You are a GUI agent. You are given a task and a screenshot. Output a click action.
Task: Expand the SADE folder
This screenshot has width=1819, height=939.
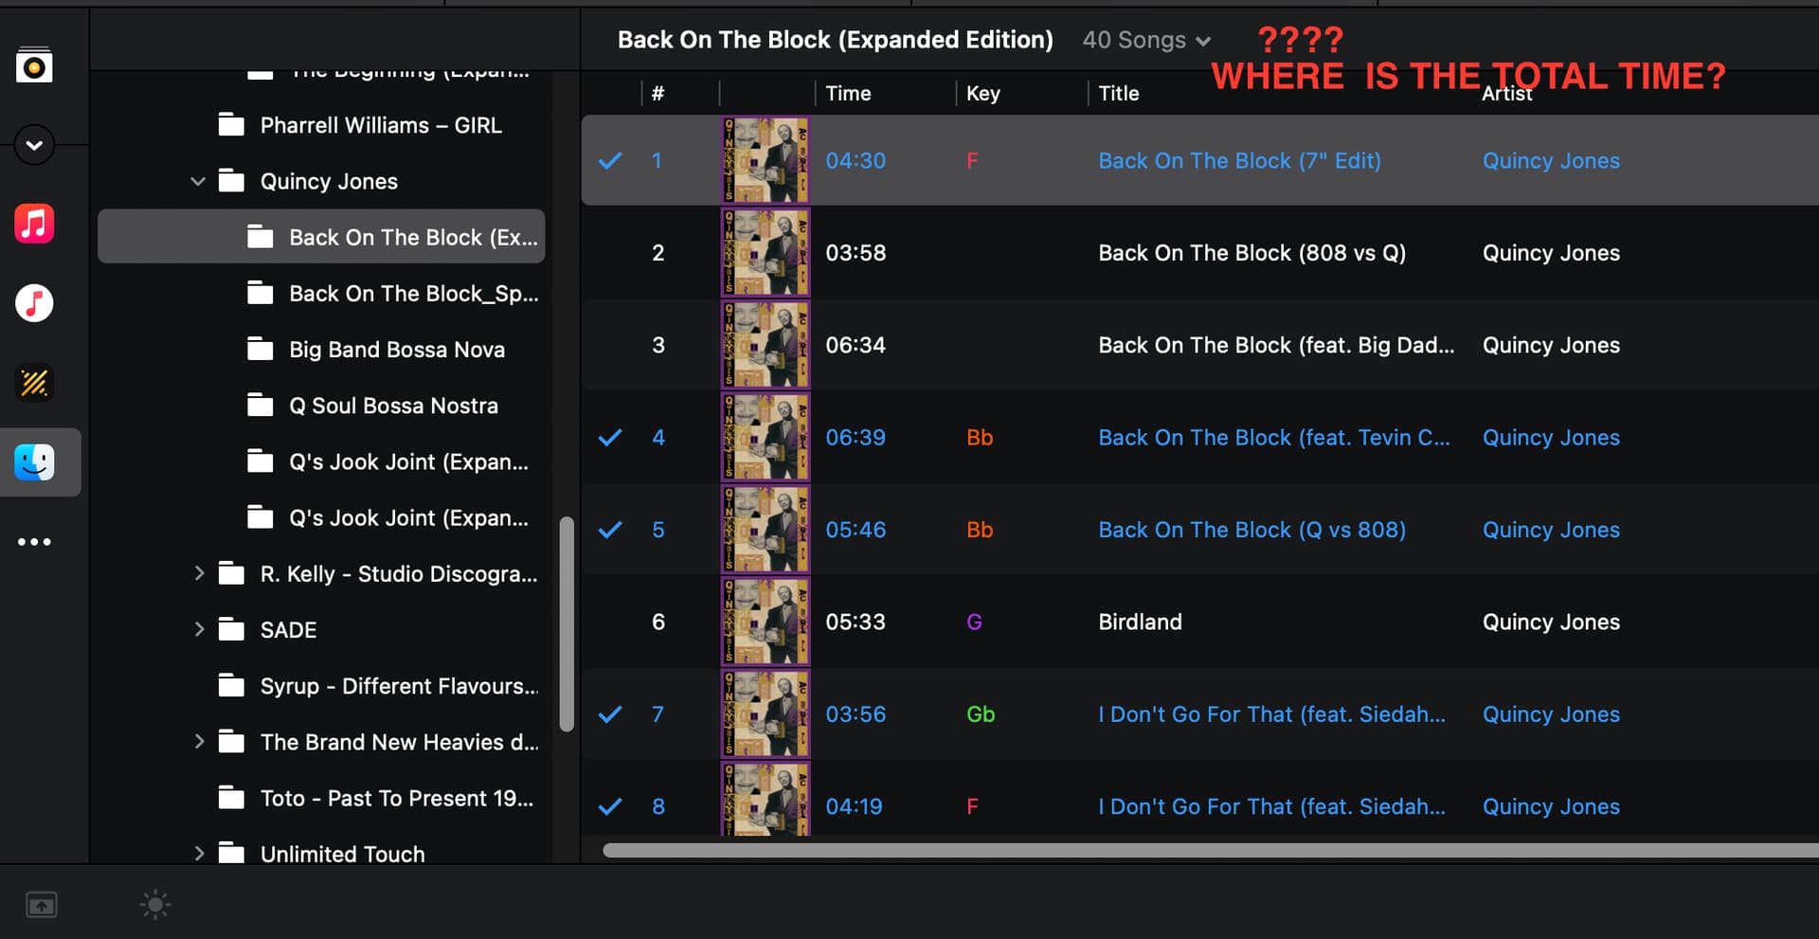pos(199,629)
